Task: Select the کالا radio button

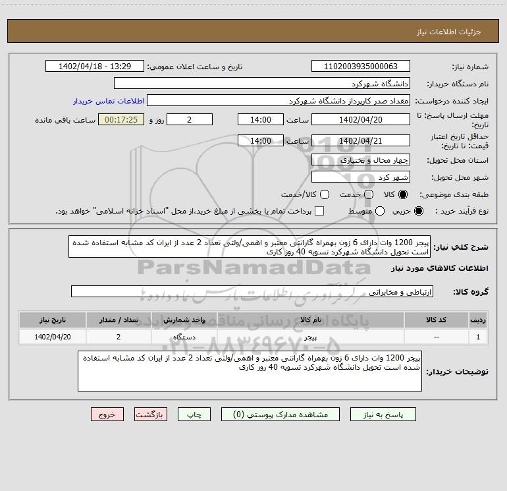Action: click(x=403, y=194)
